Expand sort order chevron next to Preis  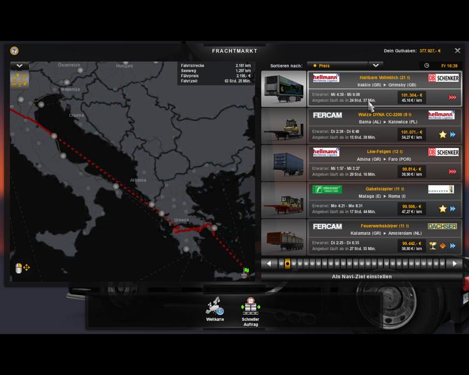375,65
